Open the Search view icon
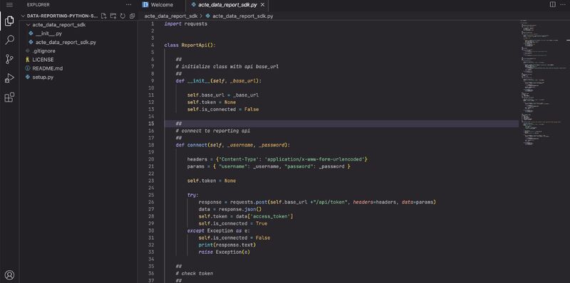This screenshot has width=570, height=283. (x=9, y=40)
